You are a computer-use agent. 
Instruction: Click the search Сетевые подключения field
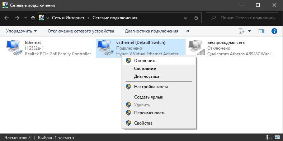point(242,18)
